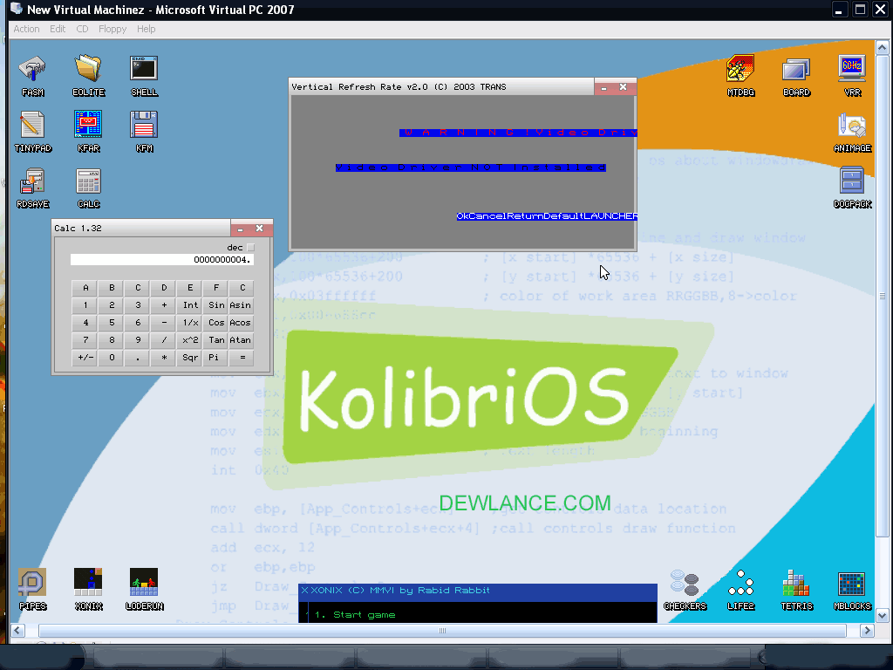Click the Sin function in Calc

[216, 305]
